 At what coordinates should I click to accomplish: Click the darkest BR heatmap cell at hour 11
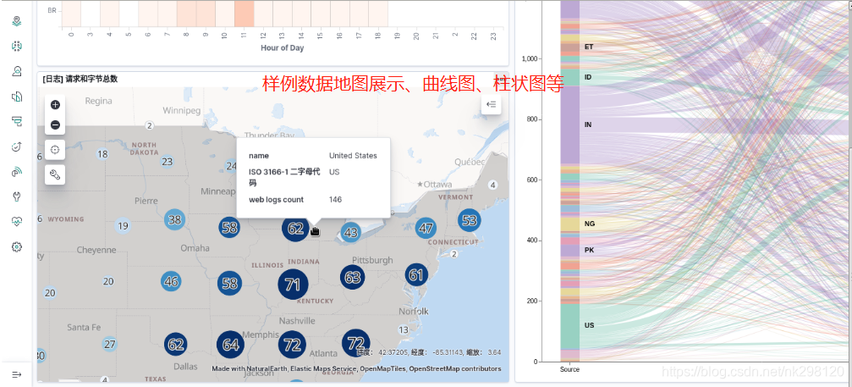pos(244,13)
